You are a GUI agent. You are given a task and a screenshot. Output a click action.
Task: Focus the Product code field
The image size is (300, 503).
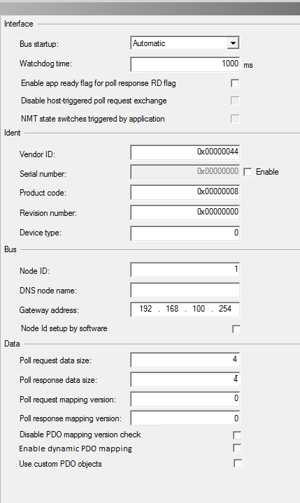point(185,192)
